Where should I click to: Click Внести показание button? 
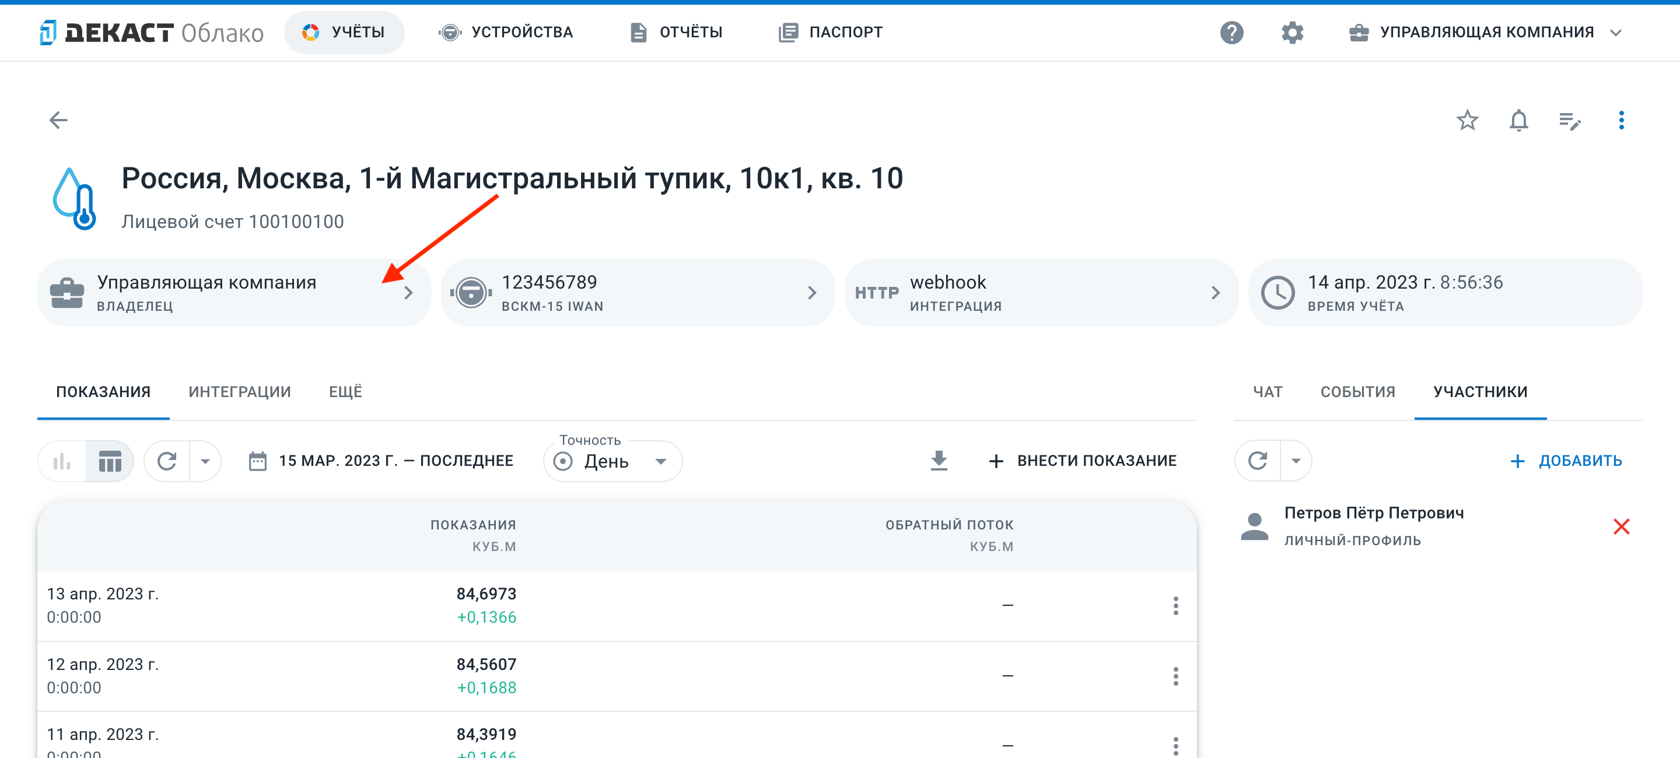coord(1083,461)
